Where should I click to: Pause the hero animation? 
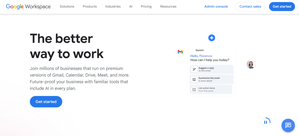coord(265,122)
